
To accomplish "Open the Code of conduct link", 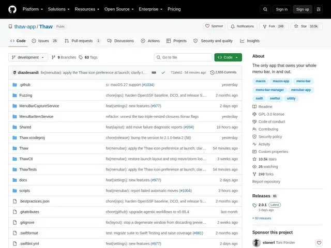I will 269,122.
